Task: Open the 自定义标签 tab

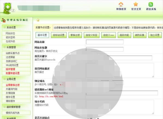Action: pos(92,35)
